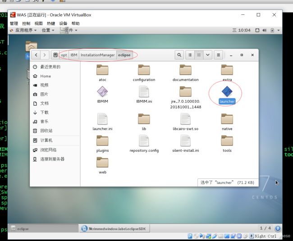Open the atoc folder
The width and height of the screenshot is (293, 241).
click(102, 73)
